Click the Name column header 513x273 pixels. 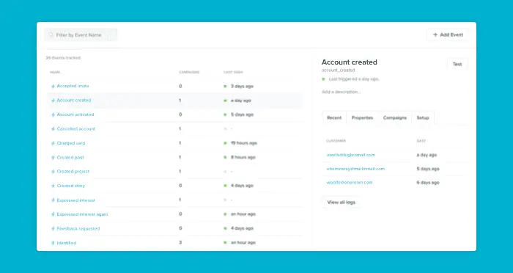pyautogui.click(x=55, y=73)
